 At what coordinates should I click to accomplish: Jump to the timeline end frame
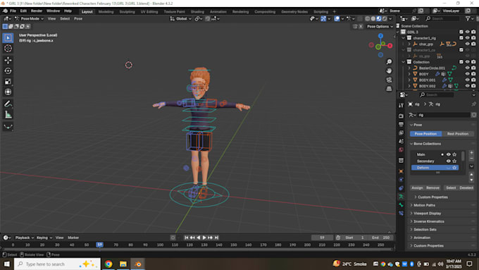(216, 238)
